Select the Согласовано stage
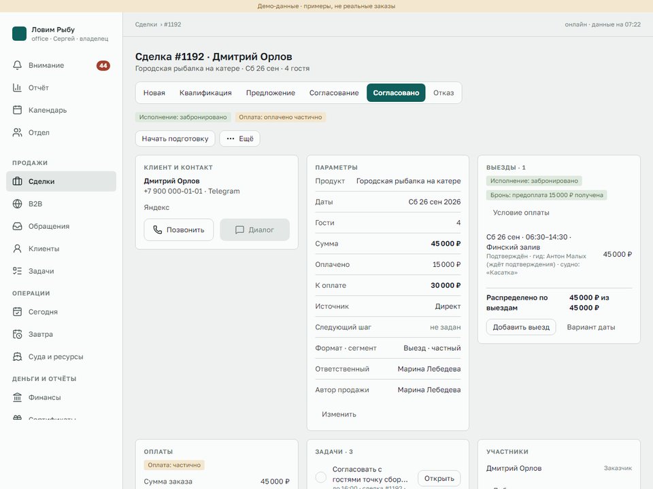Screen dimensions: 653x489 pos(396,93)
